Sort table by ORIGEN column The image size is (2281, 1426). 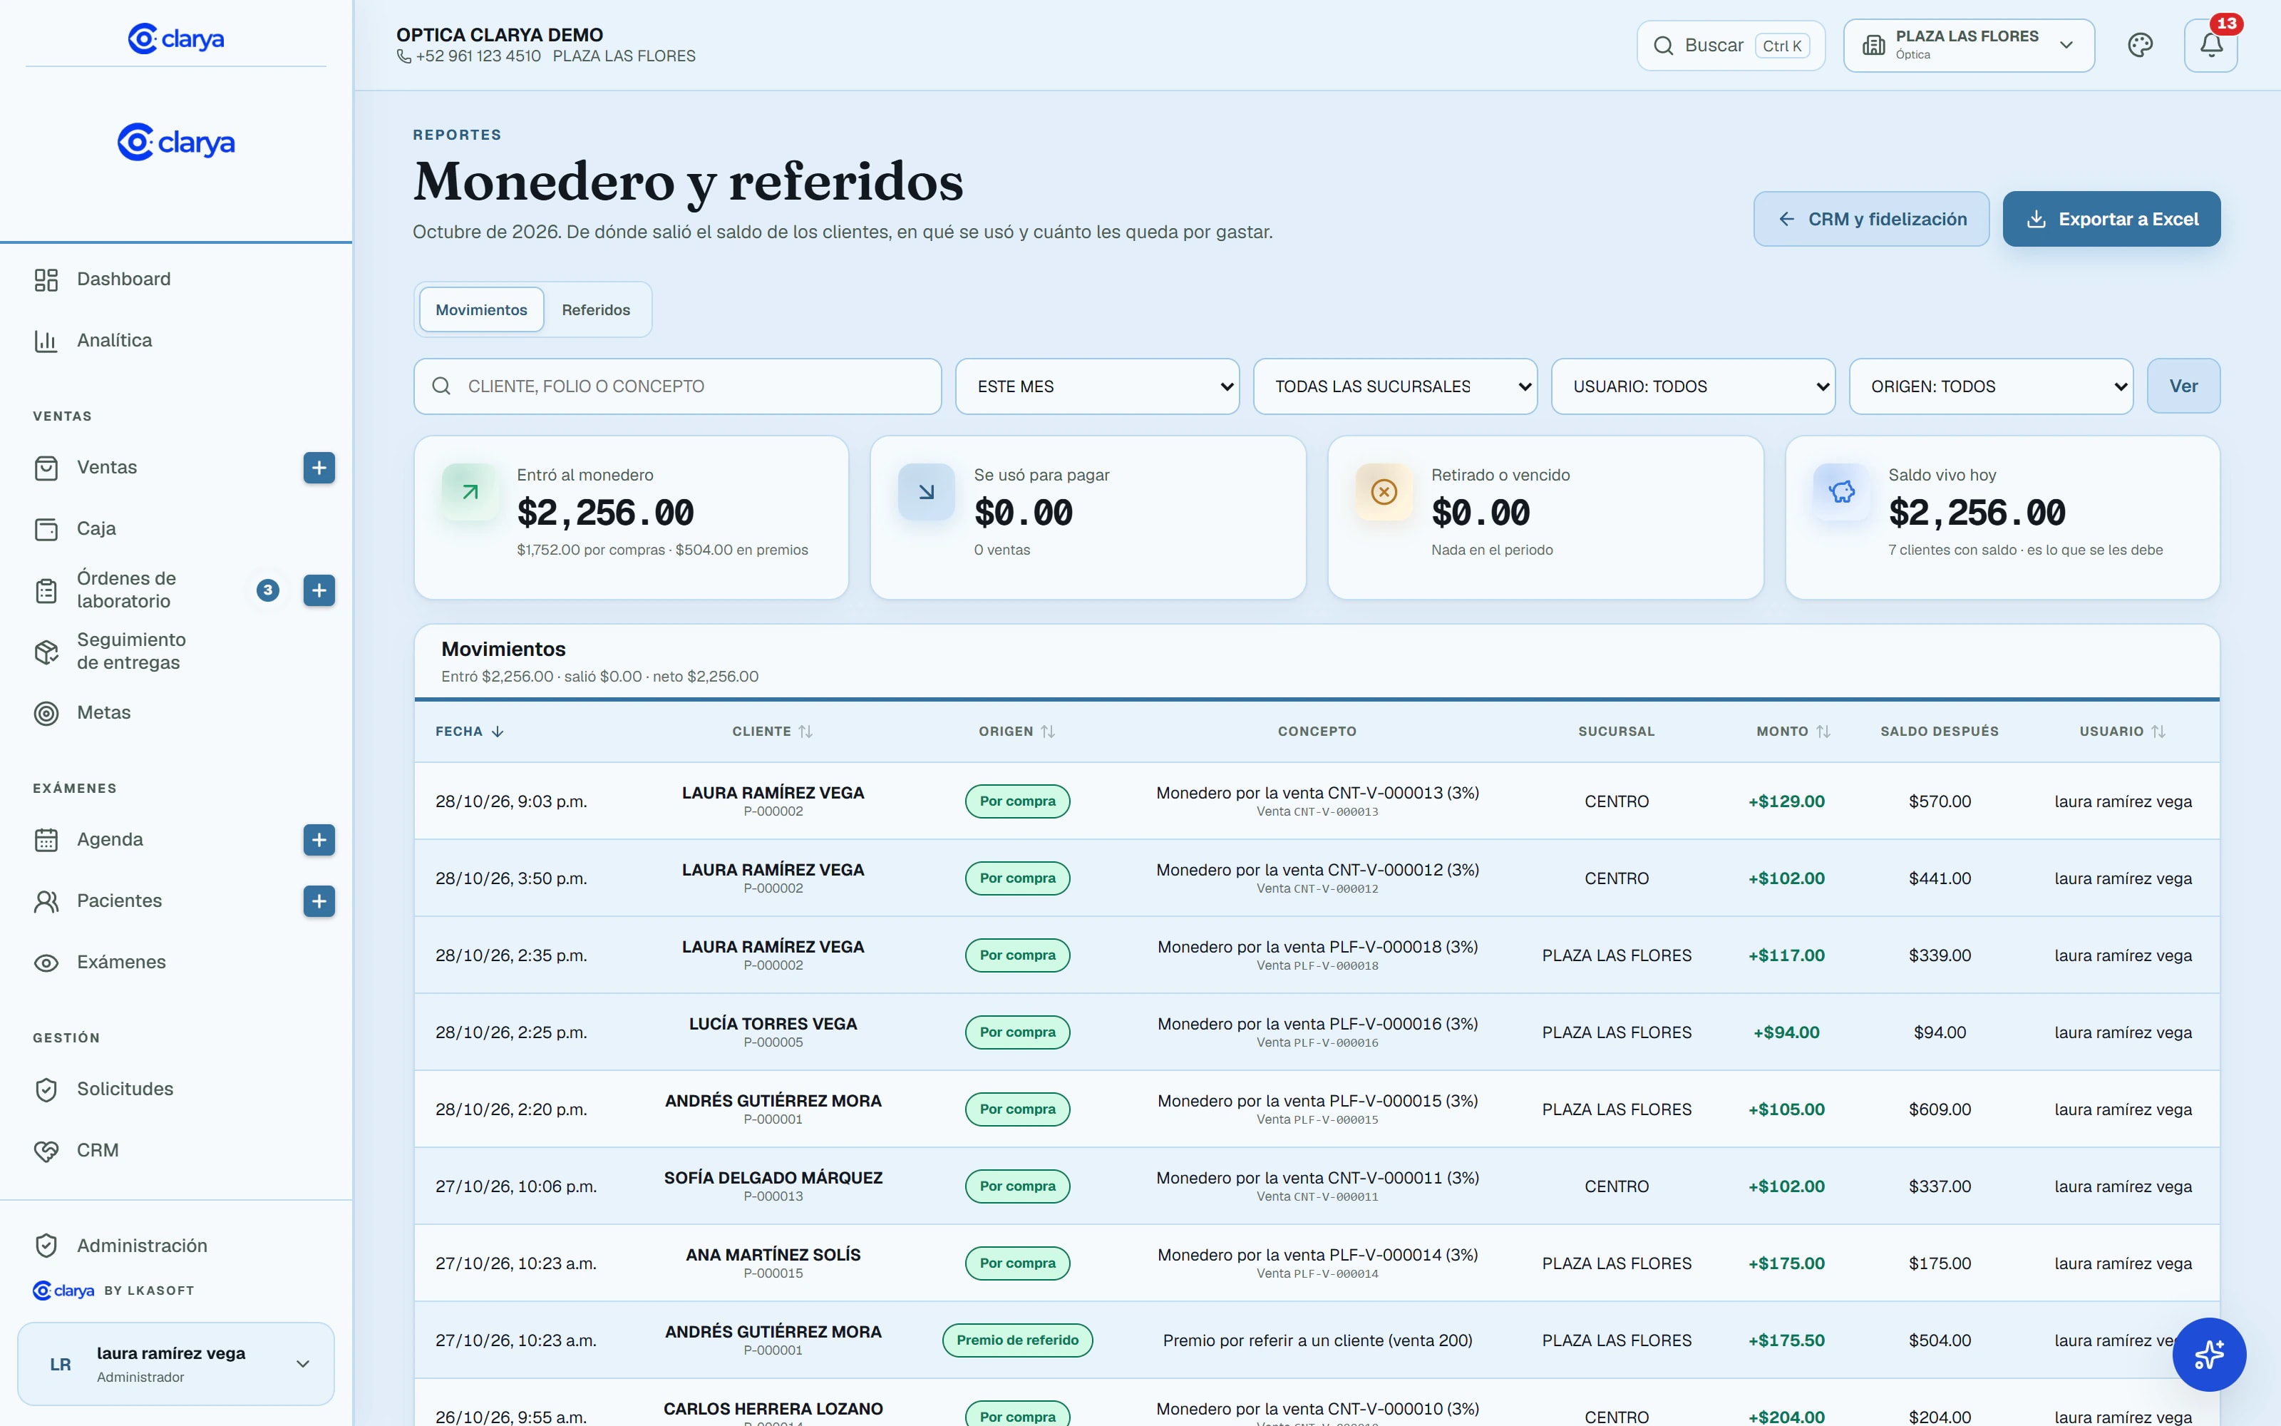point(1017,731)
